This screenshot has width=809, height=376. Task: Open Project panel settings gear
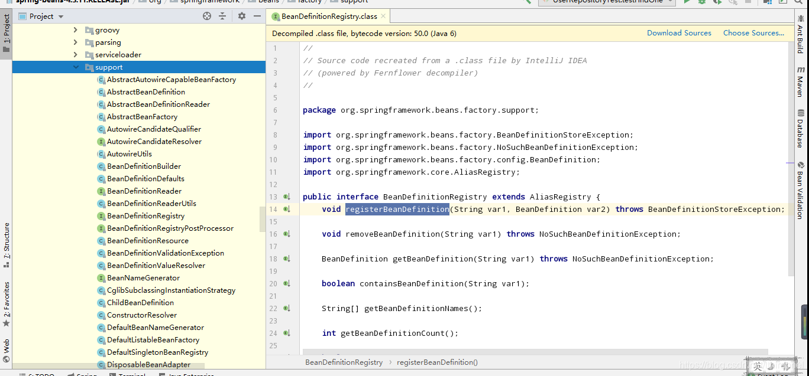pyautogui.click(x=241, y=16)
